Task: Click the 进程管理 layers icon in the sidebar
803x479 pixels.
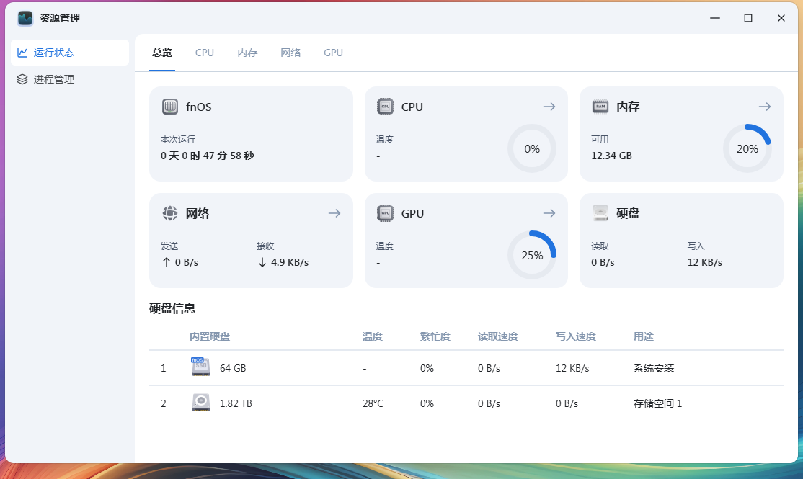Action: tap(22, 79)
